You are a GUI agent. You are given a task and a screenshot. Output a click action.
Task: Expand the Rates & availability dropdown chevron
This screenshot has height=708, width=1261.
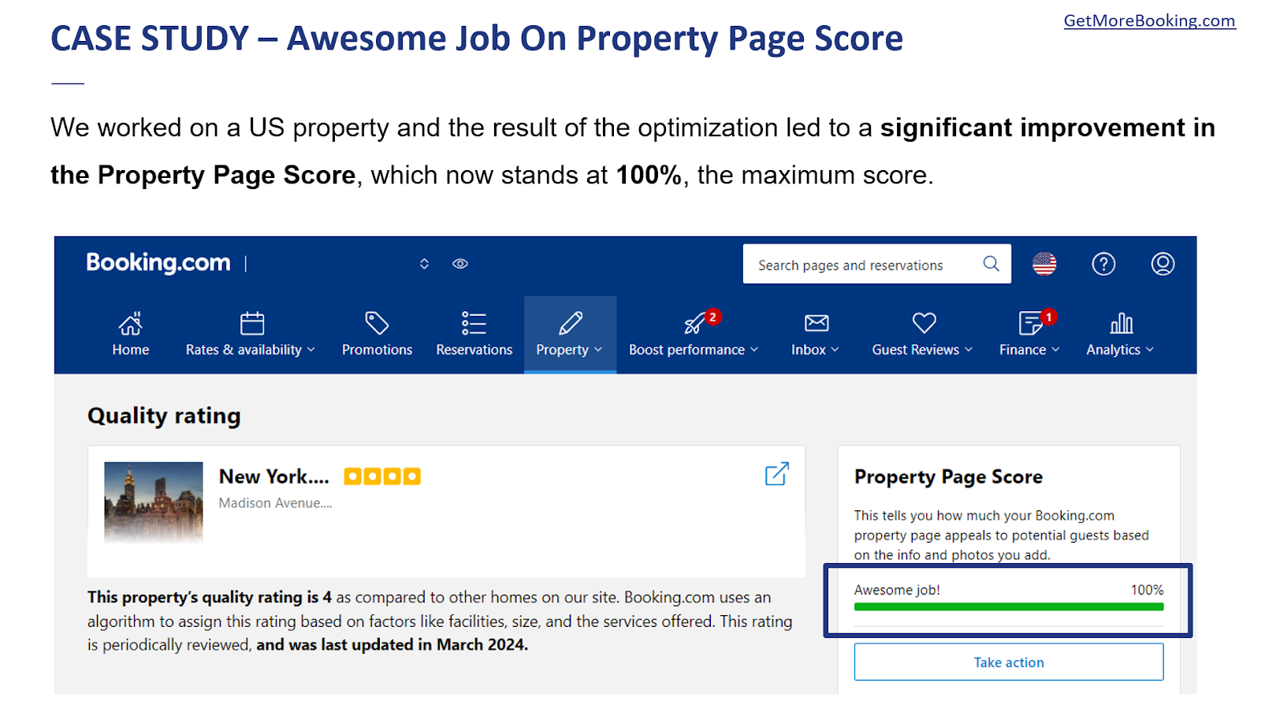click(311, 350)
